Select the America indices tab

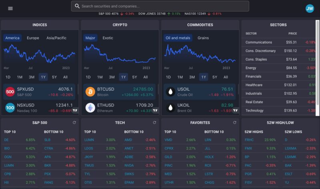[x=12, y=38]
